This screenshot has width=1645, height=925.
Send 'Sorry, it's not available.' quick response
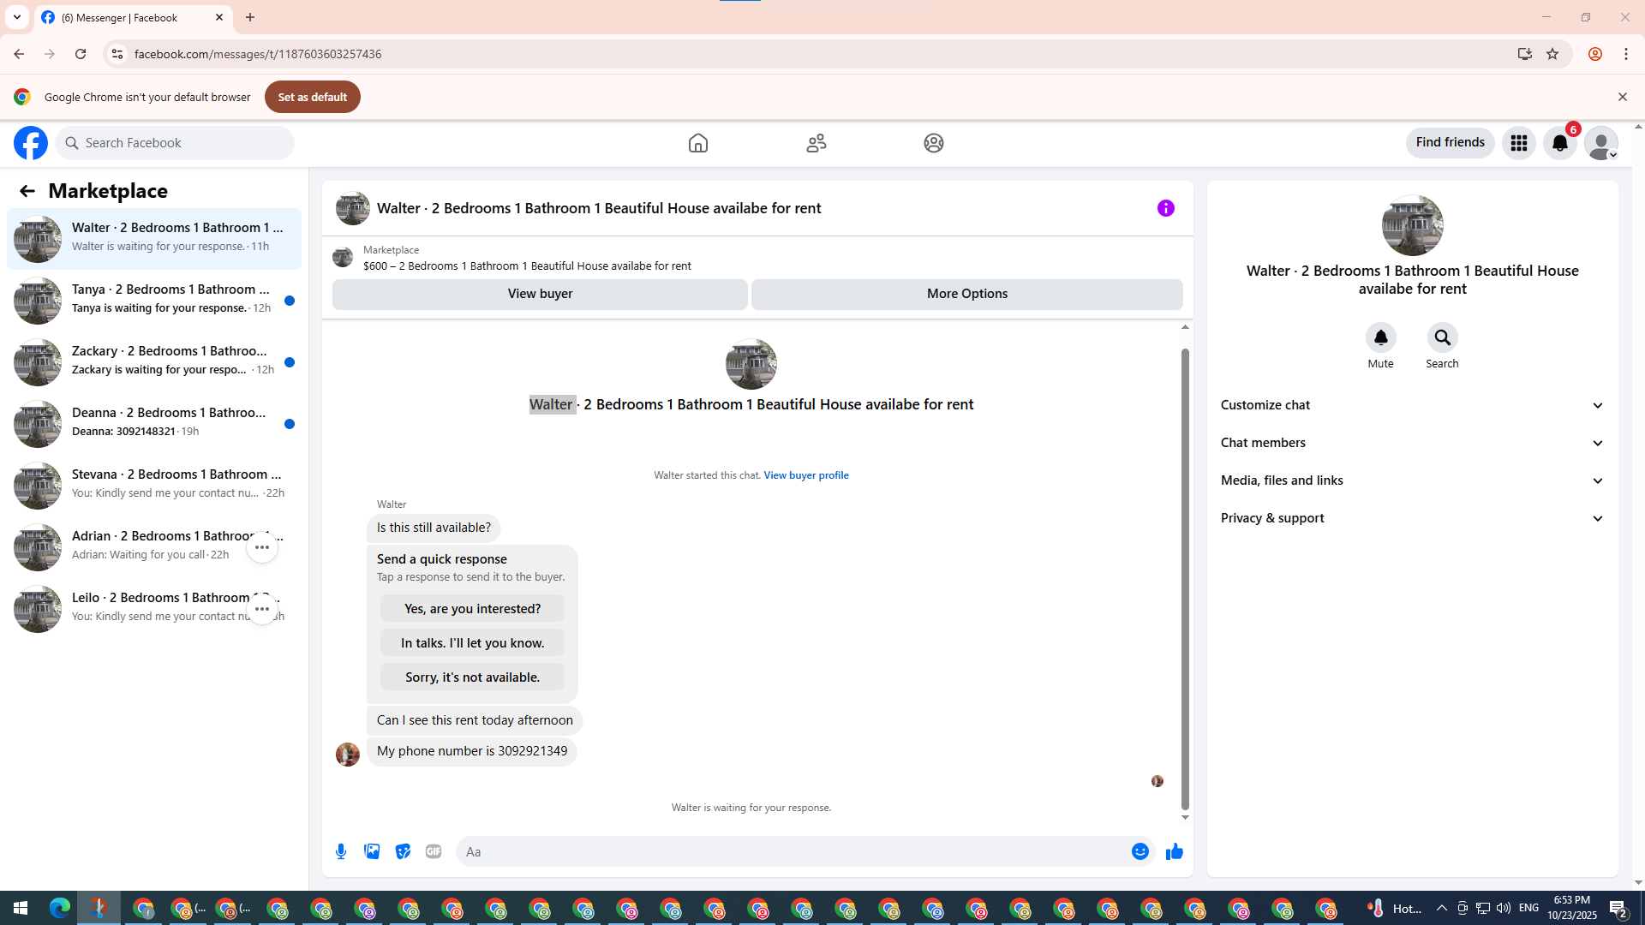pyautogui.click(x=472, y=677)
